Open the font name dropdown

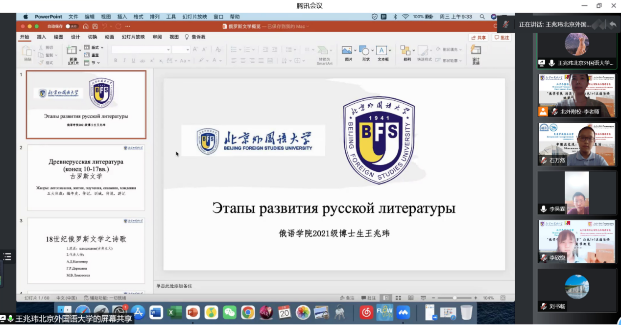coord(168,49)
